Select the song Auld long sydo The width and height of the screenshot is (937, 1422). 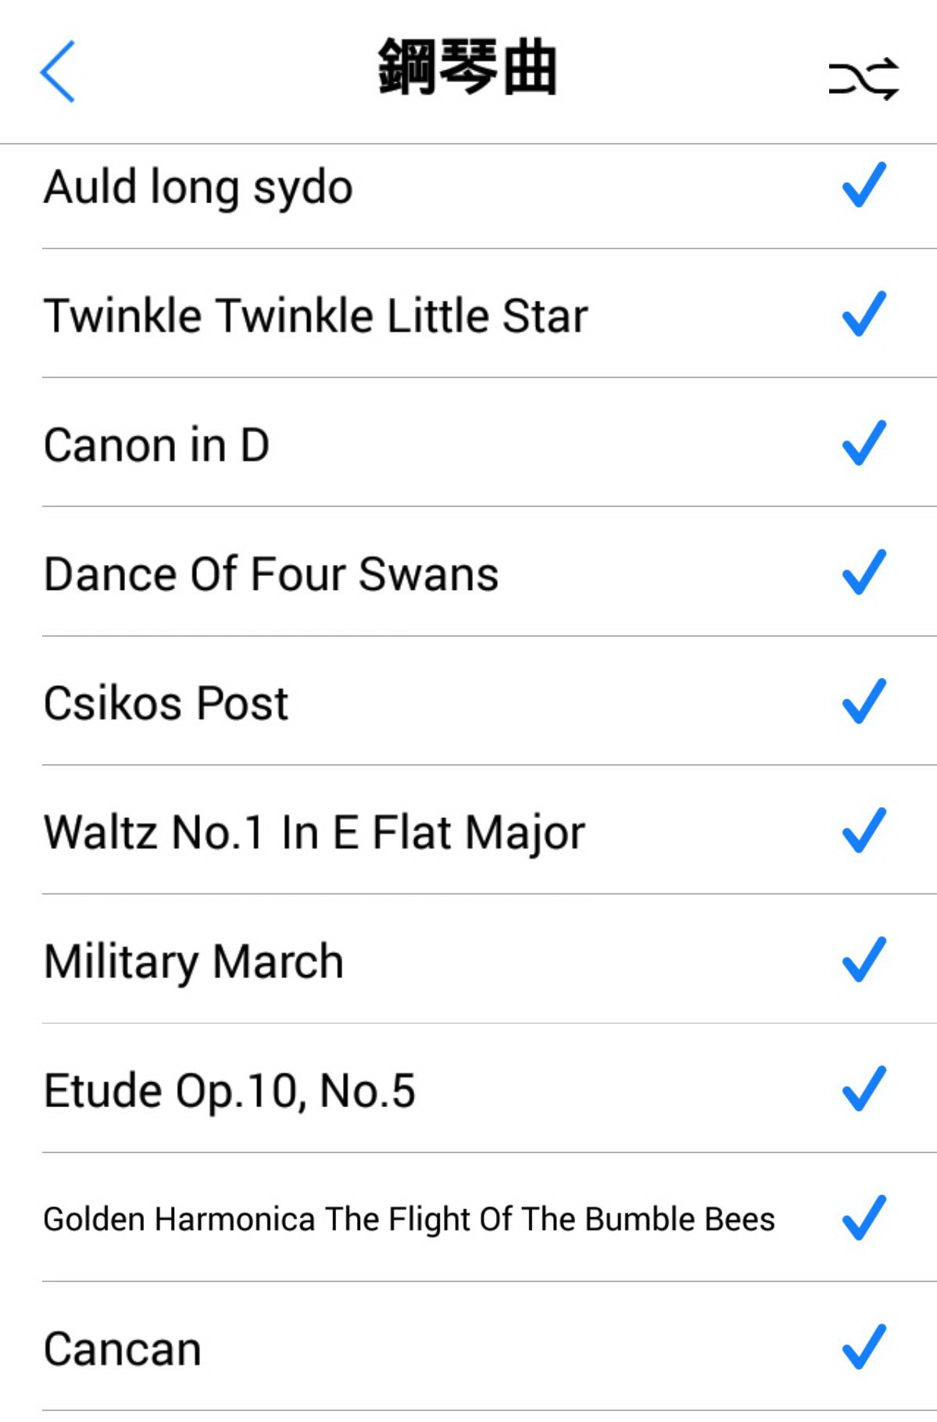[x=198, y=188]
